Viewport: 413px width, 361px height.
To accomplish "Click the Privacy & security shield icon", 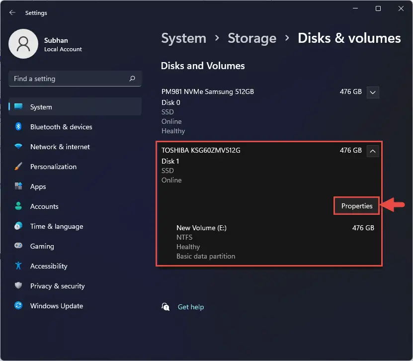I will click(18, 285).
